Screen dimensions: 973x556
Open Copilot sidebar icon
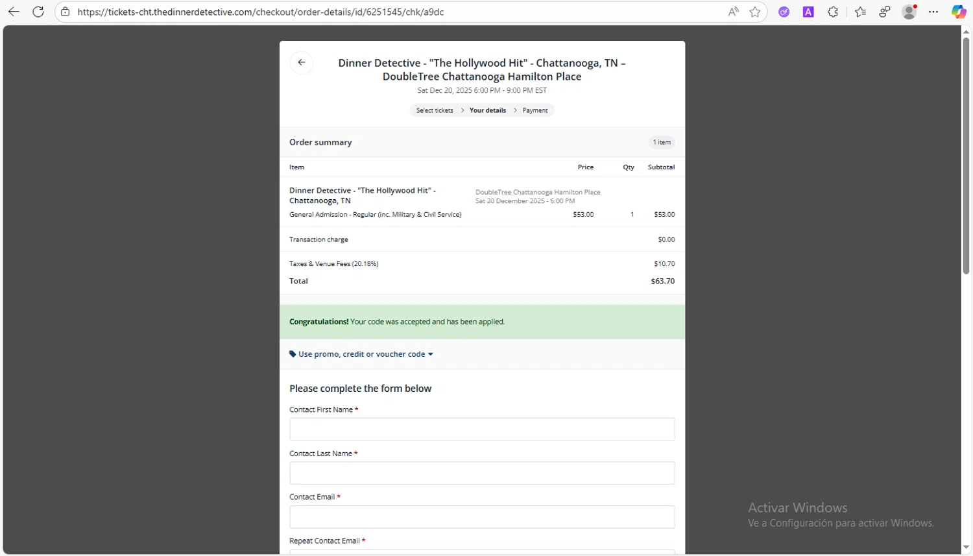point(959,12)
